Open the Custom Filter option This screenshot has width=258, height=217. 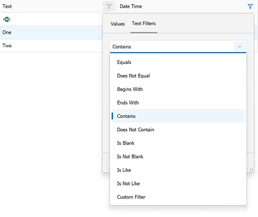(x=178, y=197)
